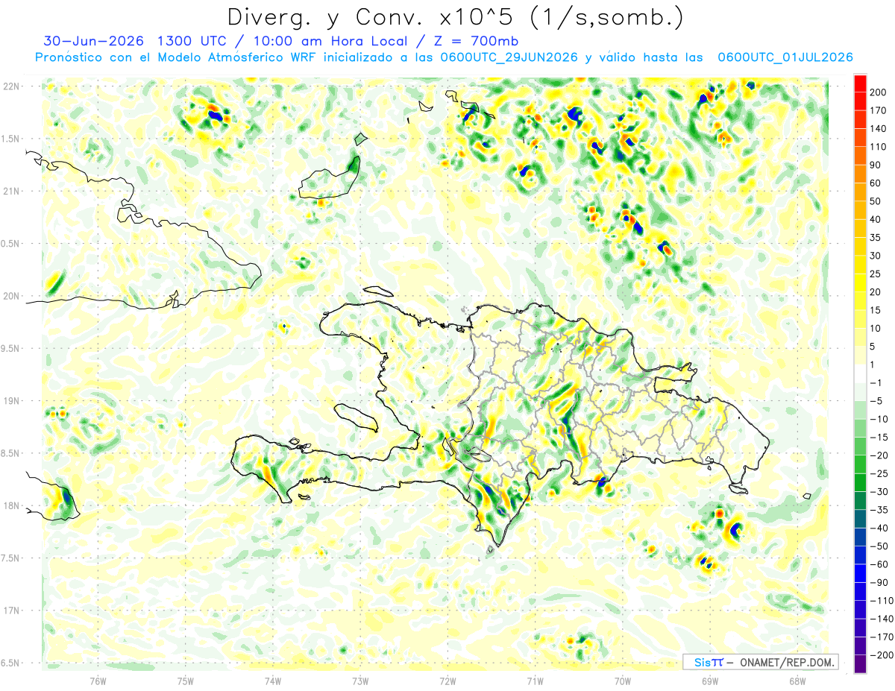Select valid-until time "0600UTC_01JUL2026"
This screenshot has height=691, width=895.
785,57
